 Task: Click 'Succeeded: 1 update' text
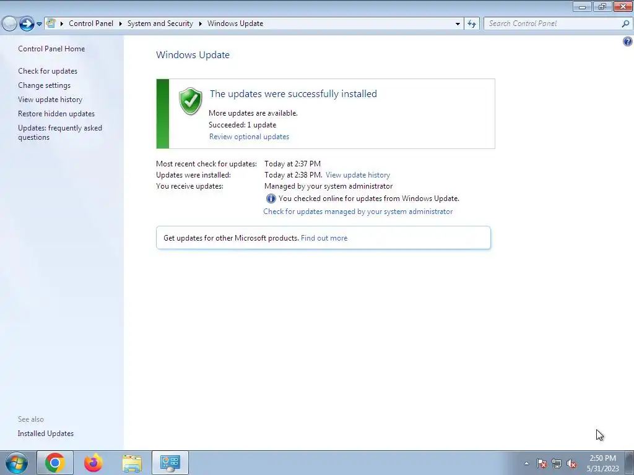point(242,125)
